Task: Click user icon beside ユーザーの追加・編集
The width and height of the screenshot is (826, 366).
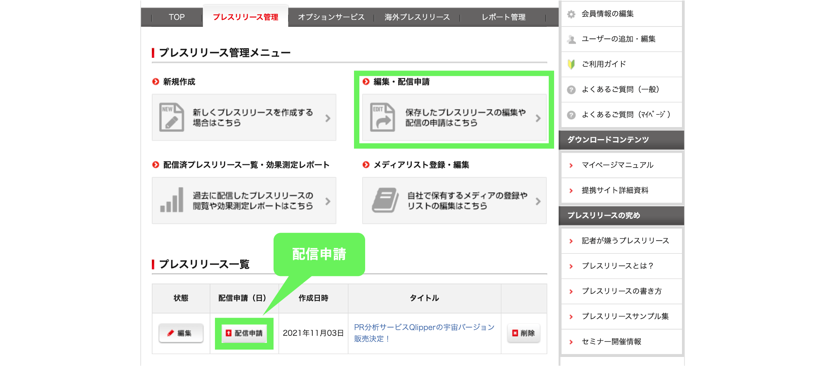Action: 571,39
